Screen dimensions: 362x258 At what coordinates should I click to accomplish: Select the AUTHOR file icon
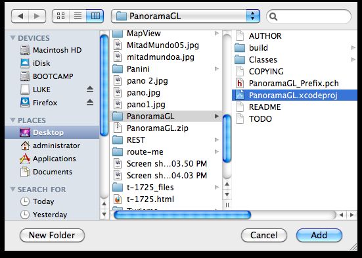[240, 36]
